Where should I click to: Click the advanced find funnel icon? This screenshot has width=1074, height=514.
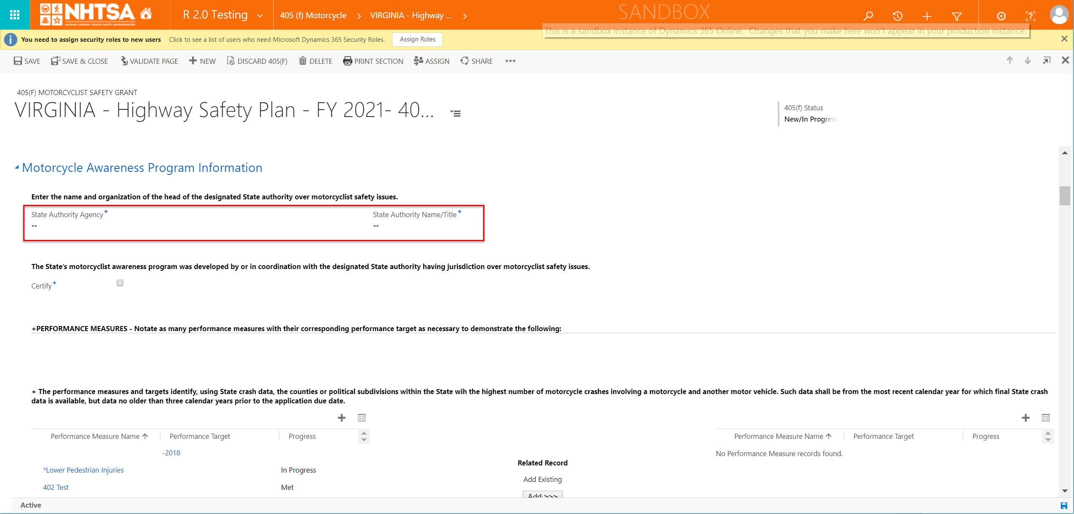tap(957, 16)
